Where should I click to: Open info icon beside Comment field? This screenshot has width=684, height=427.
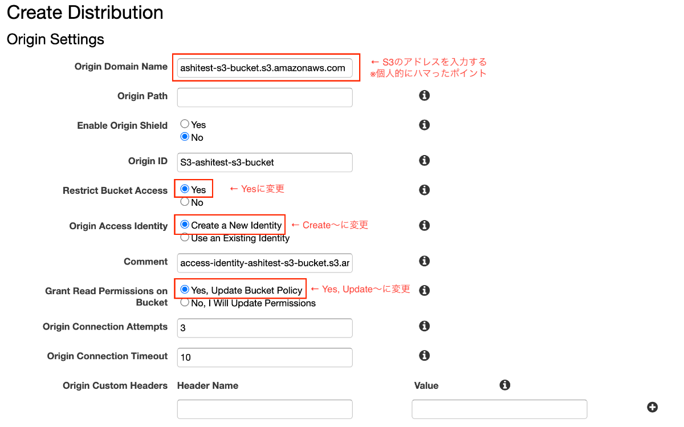click(x=424, y=261)
